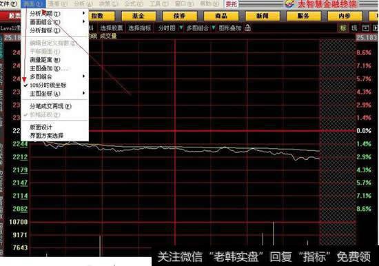Click the 多图组合 toolbar button
Image resolution: width=379 pixels, height=266 pixels.
point(198,28)
